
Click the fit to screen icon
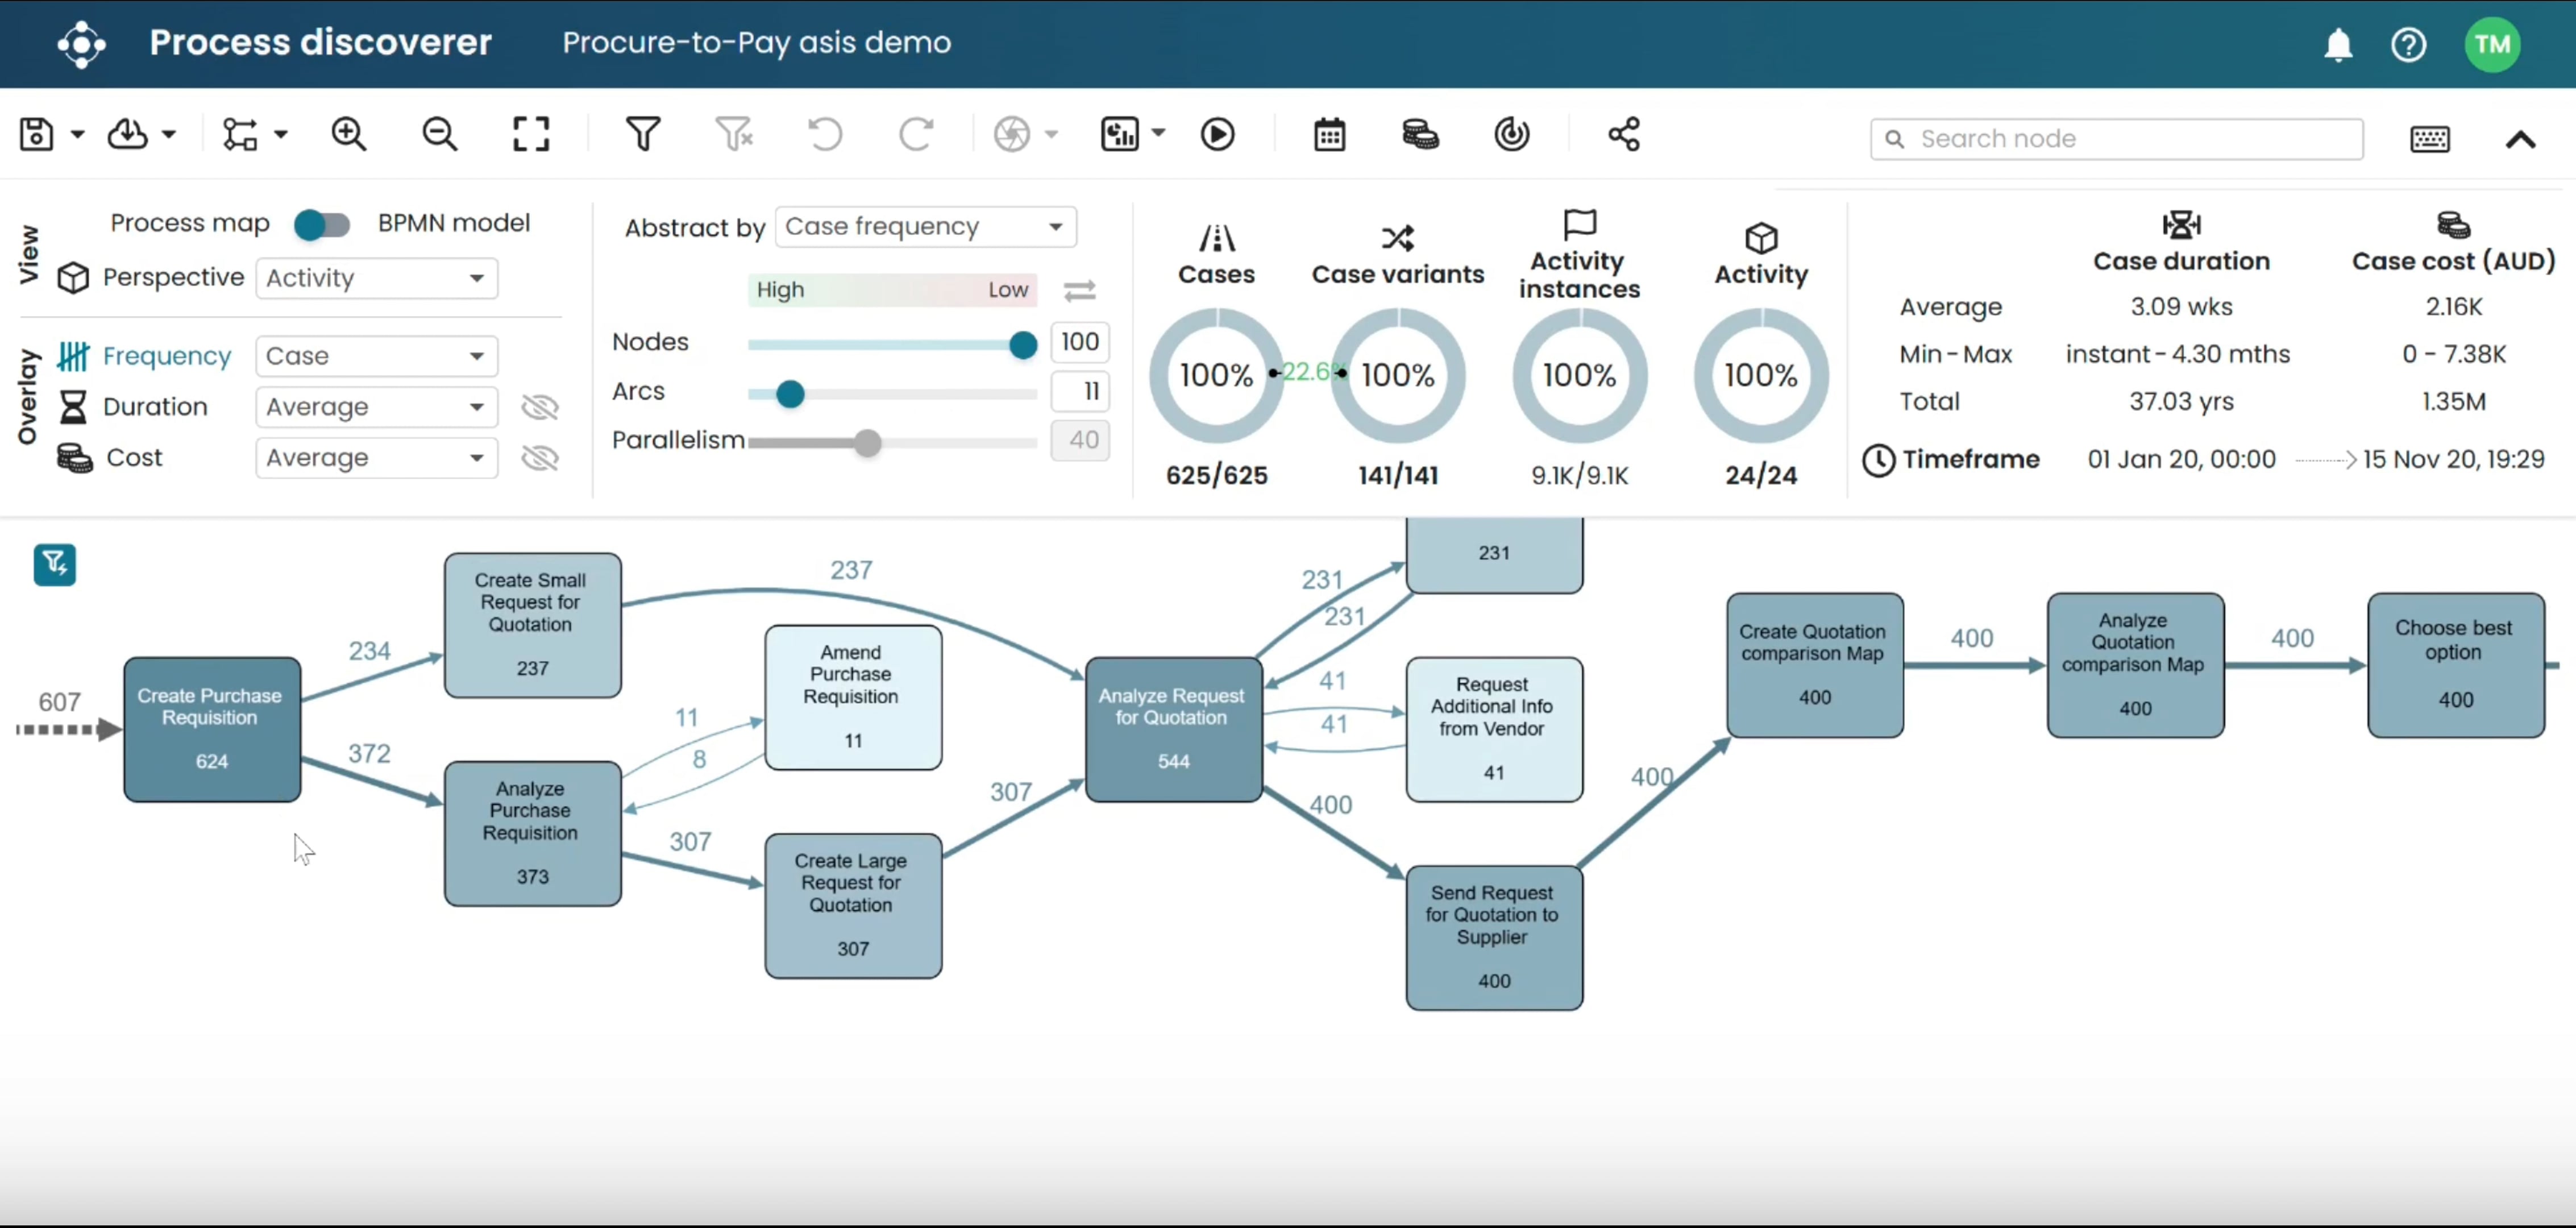coord(531,134)
